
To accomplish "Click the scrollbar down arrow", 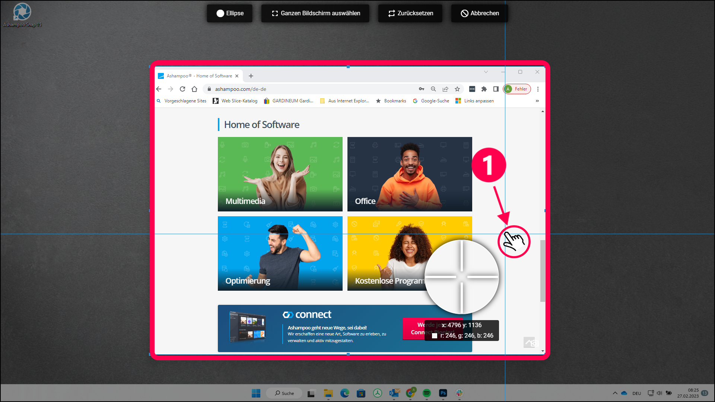I will [x=543, y=351].
